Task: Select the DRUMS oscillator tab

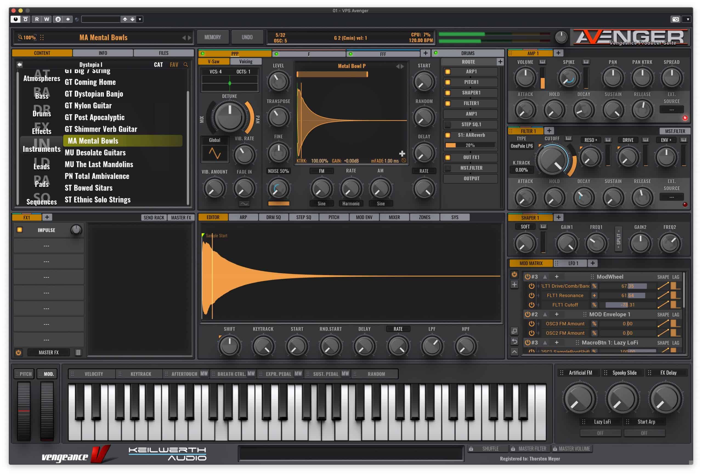Action: [x=468, y=53]
